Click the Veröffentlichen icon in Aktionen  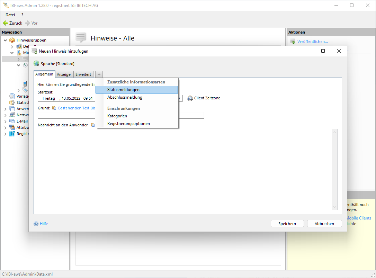(x=293, y=42)
